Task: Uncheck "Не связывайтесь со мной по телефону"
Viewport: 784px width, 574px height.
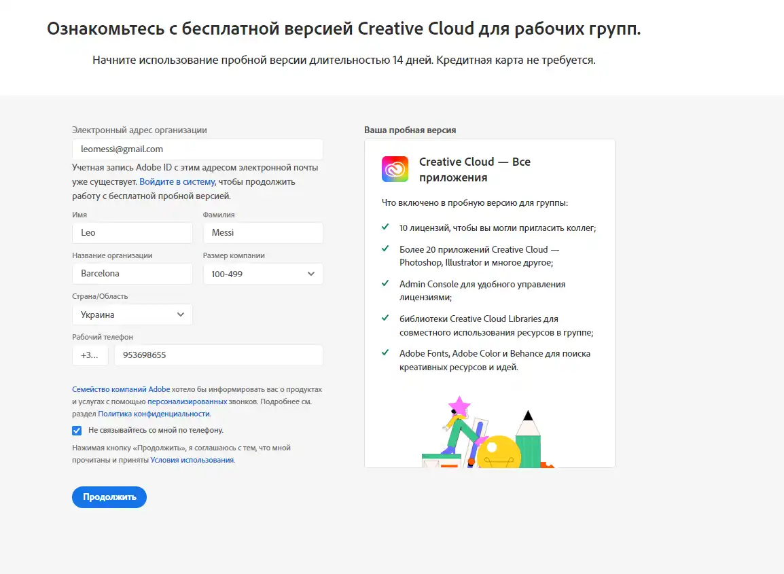Action: (x=77, y=430)
